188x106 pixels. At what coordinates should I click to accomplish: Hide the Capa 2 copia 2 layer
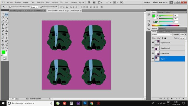(153, 48)
